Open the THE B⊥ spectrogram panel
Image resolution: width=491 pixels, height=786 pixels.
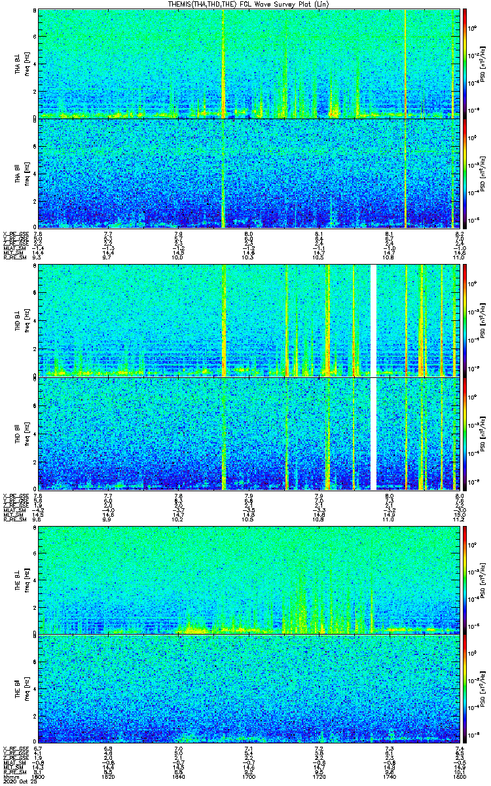click(x=249, y=579)
